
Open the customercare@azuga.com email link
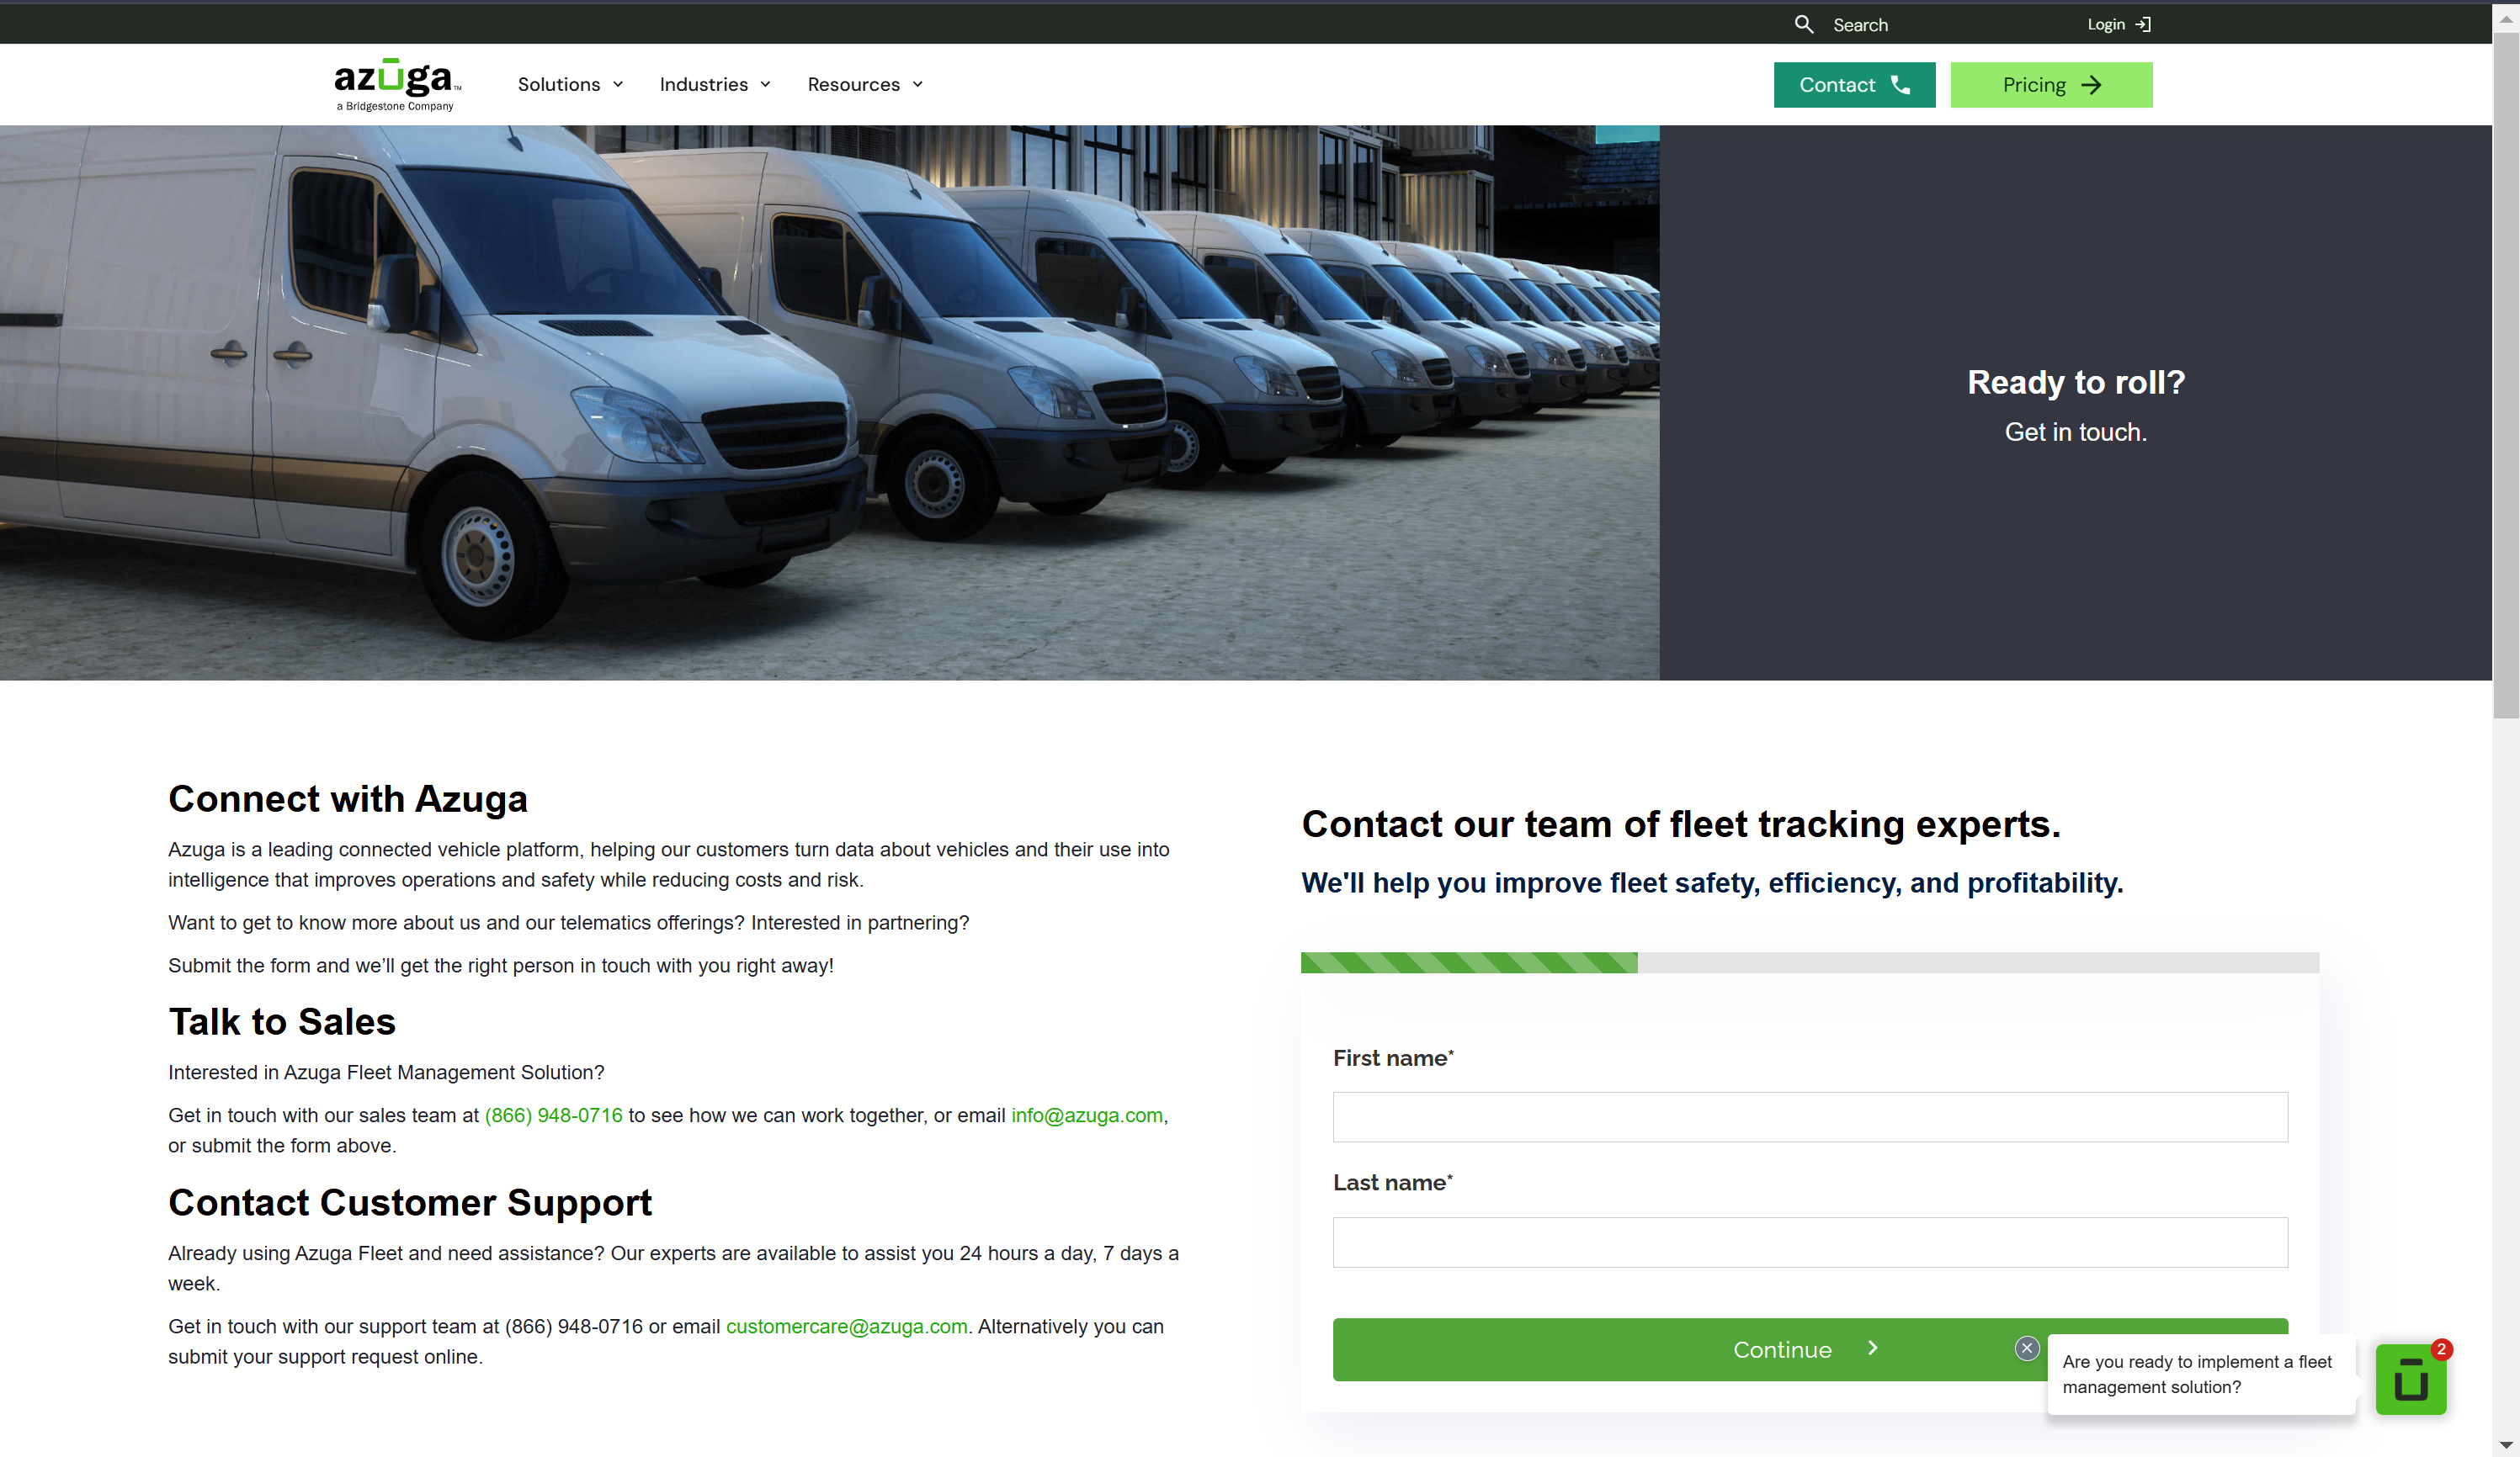tap(847, 1326)
